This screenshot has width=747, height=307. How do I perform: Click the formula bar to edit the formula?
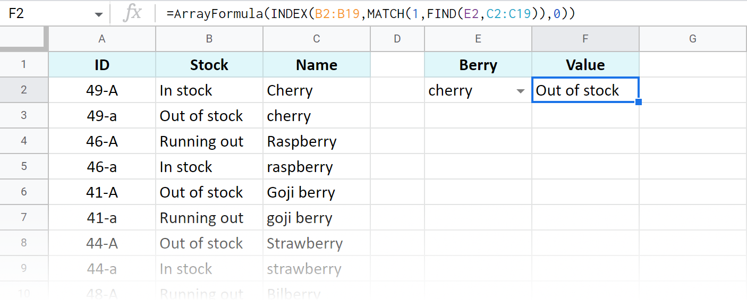click(372, 13)
